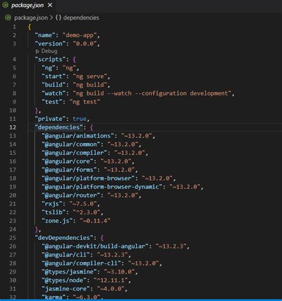Click line number 25 in the gutter
Screen dimensions: 282x301
click(x=12, y=237)
